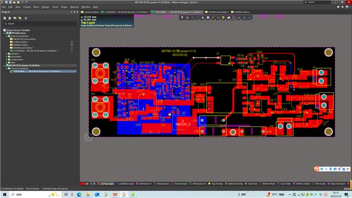Choose the place polygon pour tool
Viewport: 352px width, 198px height.
tap(229, 18)
